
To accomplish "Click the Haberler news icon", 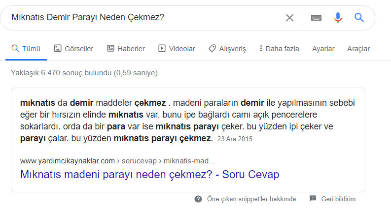I will tap(110, 48).
